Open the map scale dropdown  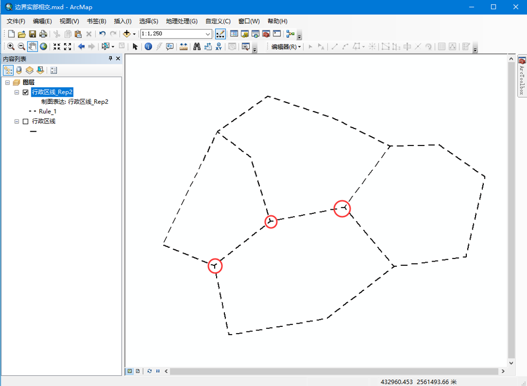point(208,34)
